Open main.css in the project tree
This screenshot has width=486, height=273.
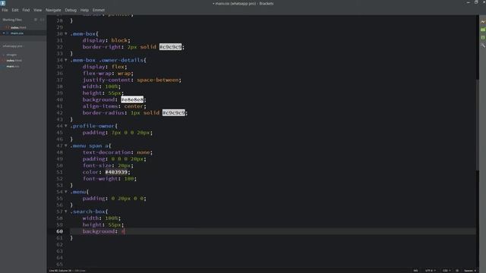coord(13,66)
